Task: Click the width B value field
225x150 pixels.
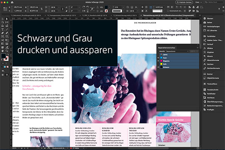Action: click(34, 7)
